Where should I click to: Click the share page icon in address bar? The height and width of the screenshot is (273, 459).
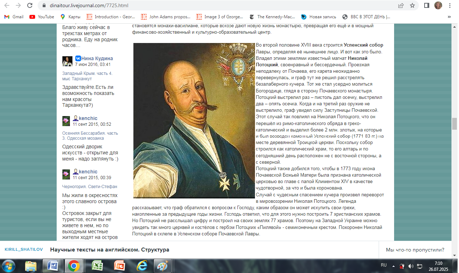point(401,5)
